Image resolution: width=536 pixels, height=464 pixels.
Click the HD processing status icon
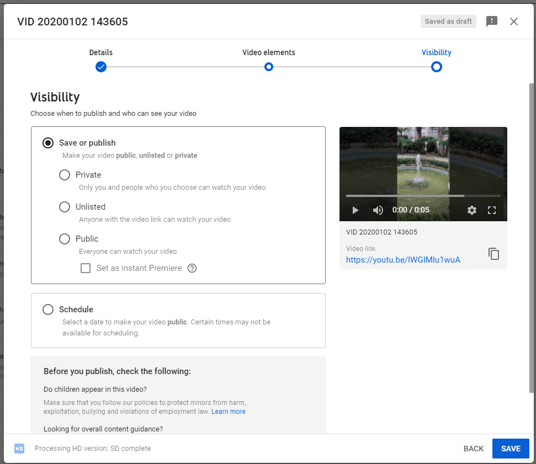click(x=19, y=449)
